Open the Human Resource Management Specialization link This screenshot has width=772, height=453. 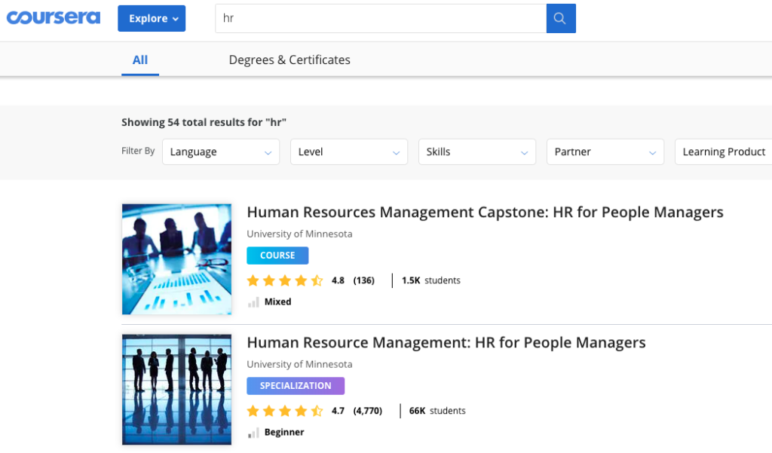tap(446, 342)
